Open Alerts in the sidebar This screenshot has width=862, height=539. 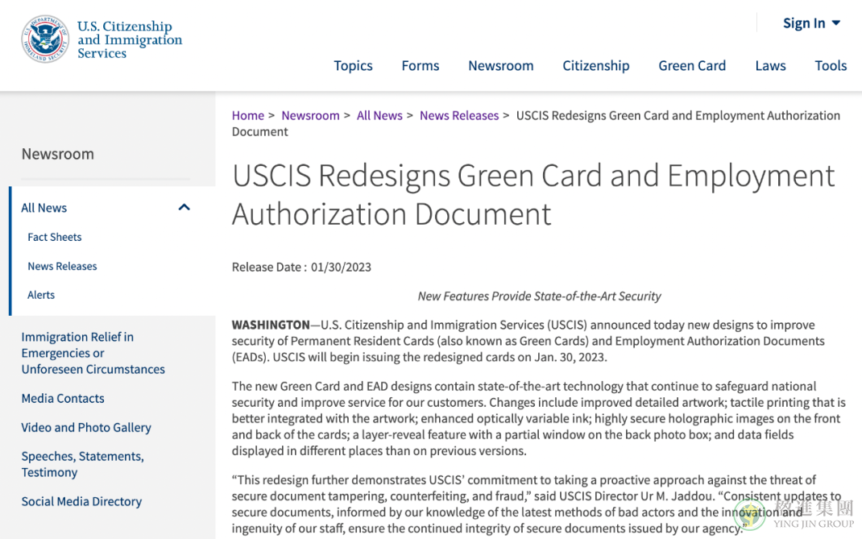click(41, 295)
